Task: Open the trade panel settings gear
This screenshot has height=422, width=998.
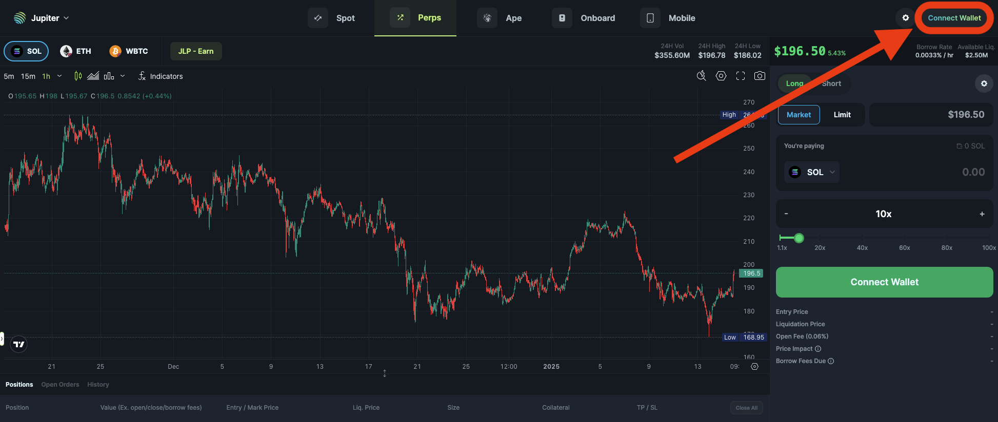Action: [984, 83]
